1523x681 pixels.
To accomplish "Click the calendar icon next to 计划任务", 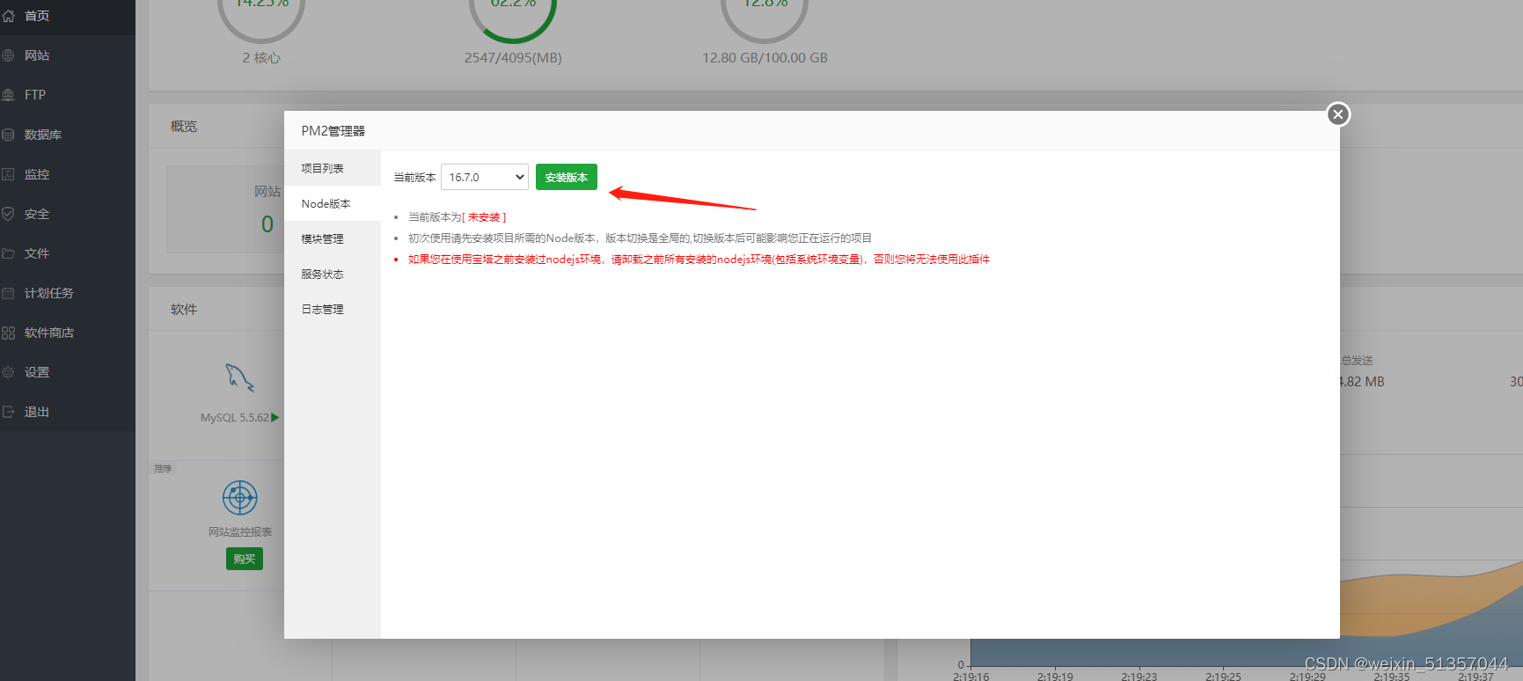I will click(9, 293).
